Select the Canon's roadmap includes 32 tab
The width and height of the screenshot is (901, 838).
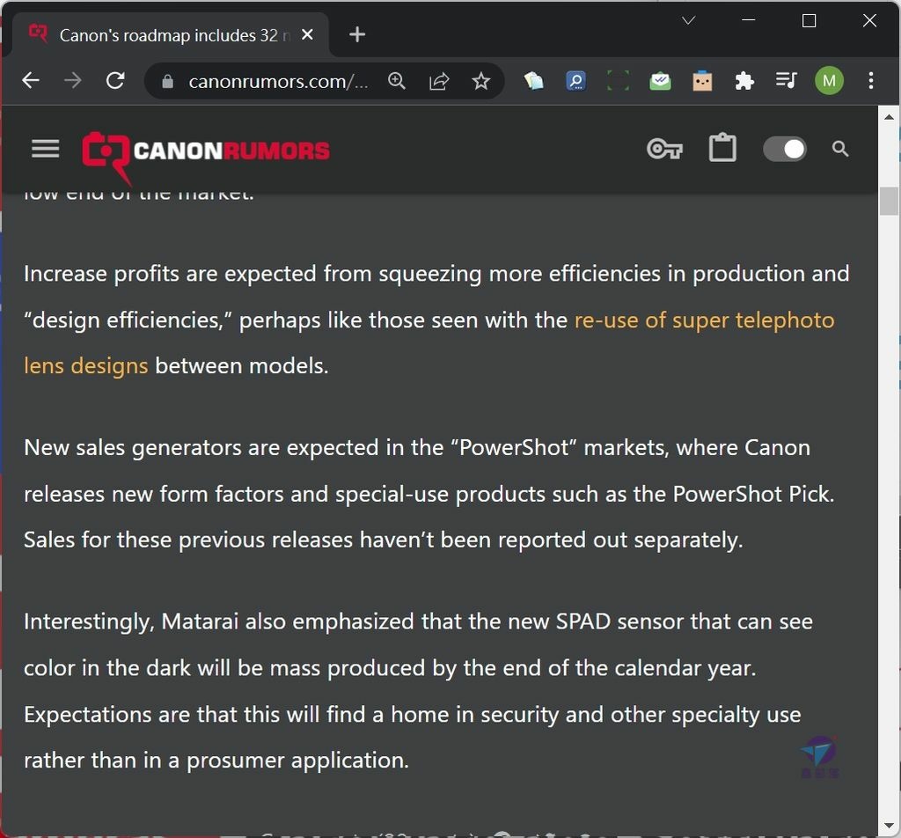pyautogui.click(x=170, y=34)
